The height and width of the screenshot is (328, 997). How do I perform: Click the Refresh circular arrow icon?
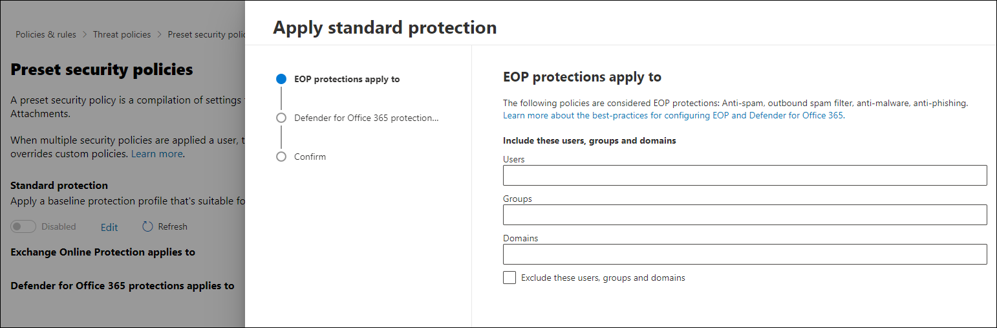(x=147, y=226)
